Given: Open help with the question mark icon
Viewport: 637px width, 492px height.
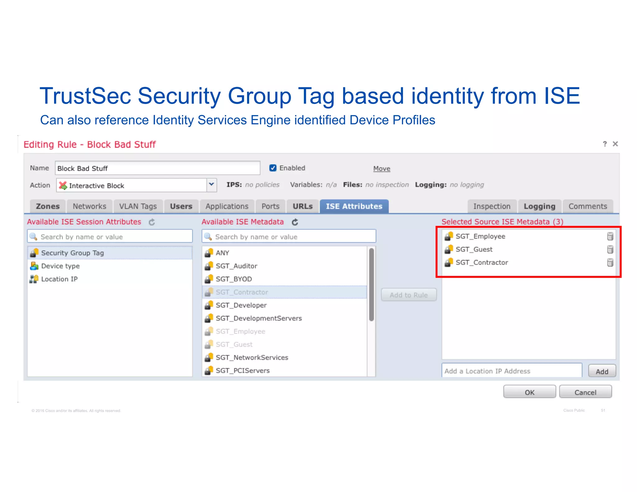Looking at the screenshot, I should (x=605, y=144).
